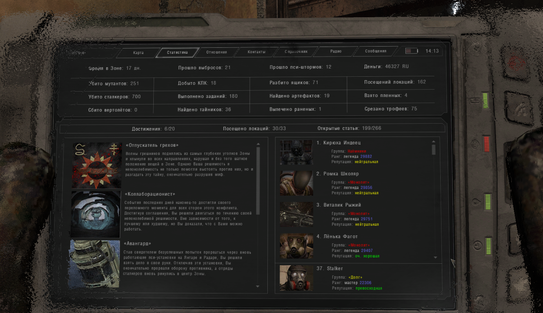Select Виталик Рыжий's portrait
Viewport: 543px width, 313px height.
click(x=296, y=214)
